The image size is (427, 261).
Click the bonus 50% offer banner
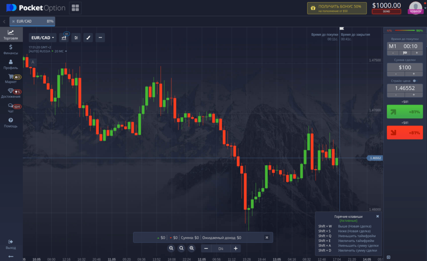(x=337, y=8)
